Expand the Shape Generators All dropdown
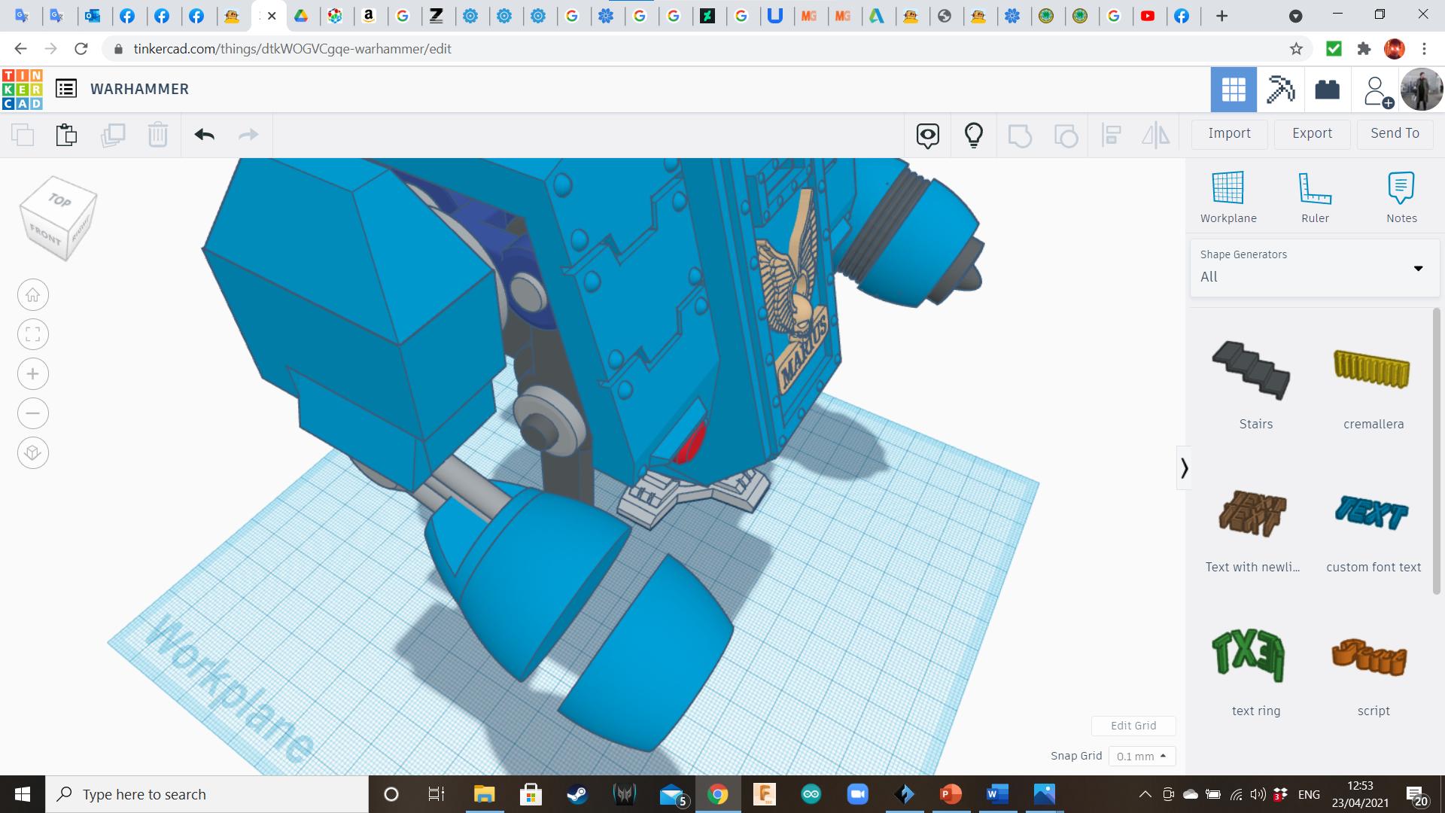The height and width of the screenshot is (813, 1445). click(x=1314, y=268)
